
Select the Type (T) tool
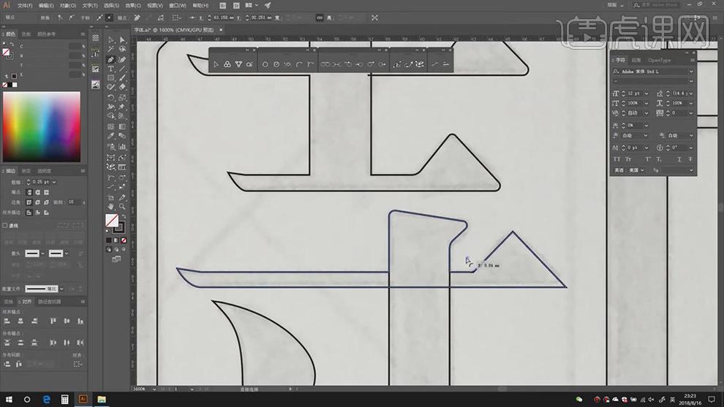pos(111,69)
